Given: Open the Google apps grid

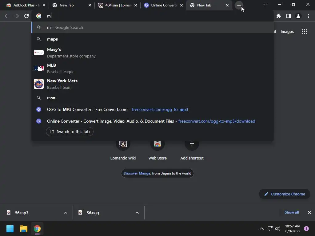Looking at the screenshot, I should point(304,32).
